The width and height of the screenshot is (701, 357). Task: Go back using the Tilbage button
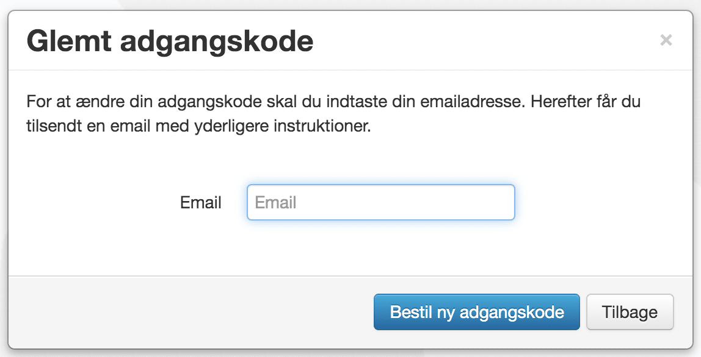tap(630, 312)
